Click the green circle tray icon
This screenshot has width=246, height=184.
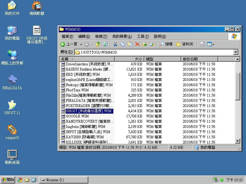click(221, 180)
